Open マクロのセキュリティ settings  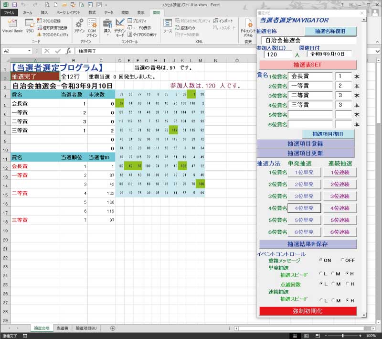[x=53, y=34]
